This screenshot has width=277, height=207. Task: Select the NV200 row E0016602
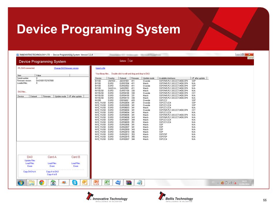151,100
